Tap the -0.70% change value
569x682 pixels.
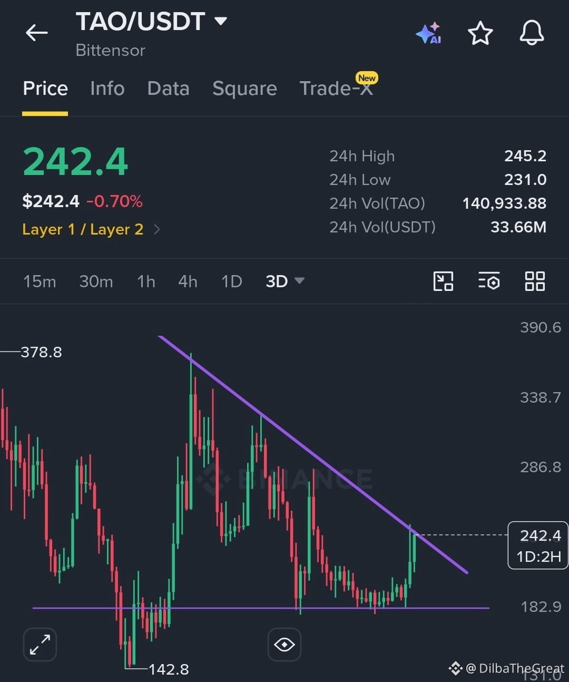click(114, 201)
